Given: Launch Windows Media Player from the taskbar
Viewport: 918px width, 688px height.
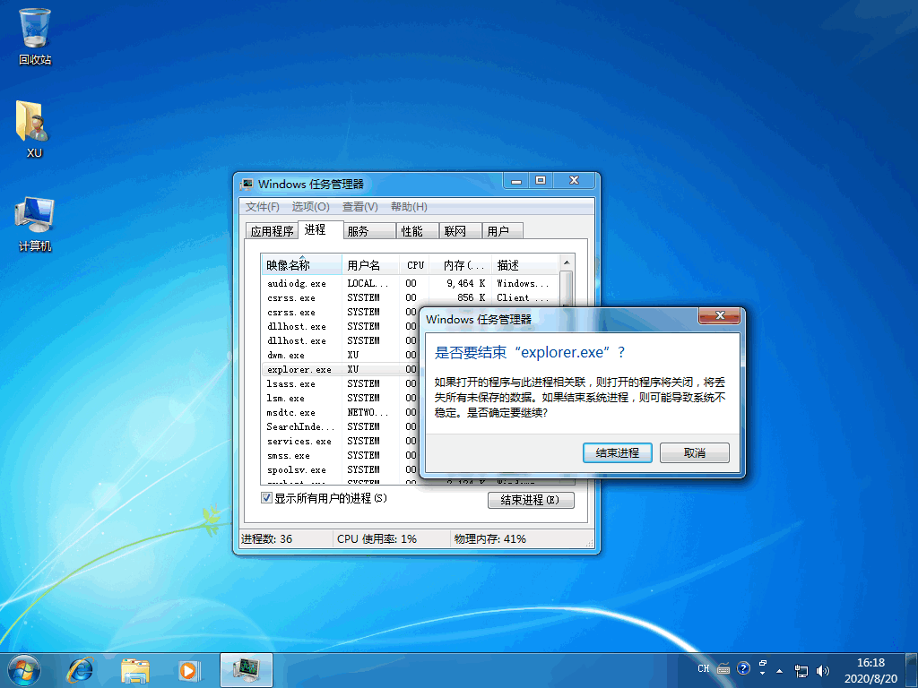Looking at the screenshot, I should pos(188,669).
